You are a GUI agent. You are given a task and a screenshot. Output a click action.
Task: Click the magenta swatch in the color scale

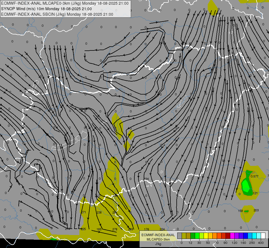tap(232, 236)
